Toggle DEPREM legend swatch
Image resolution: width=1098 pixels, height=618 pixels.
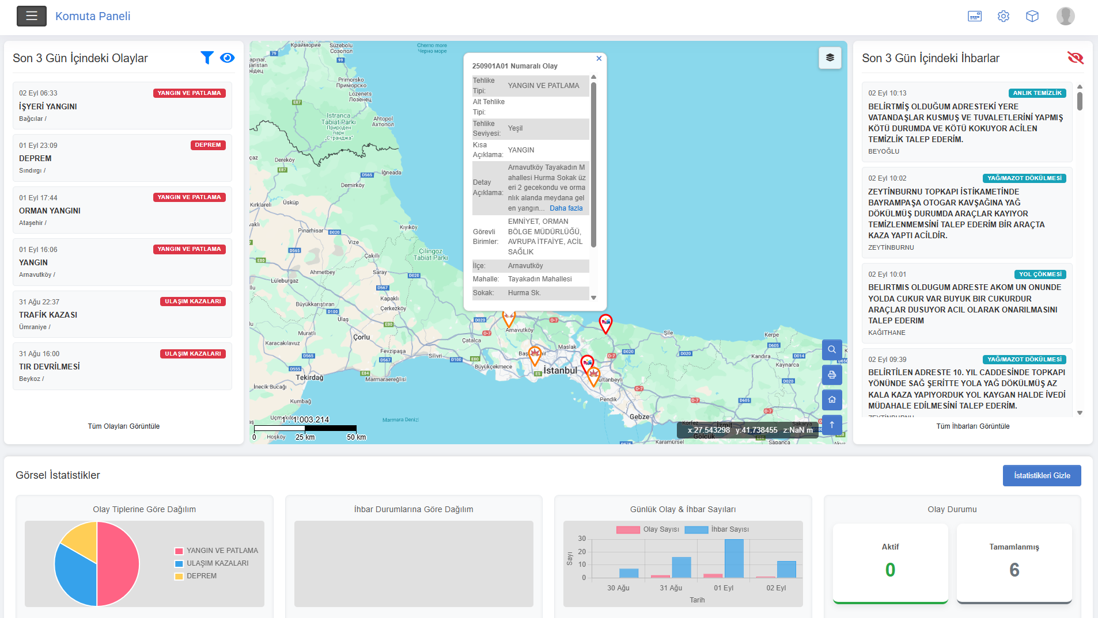179,576
